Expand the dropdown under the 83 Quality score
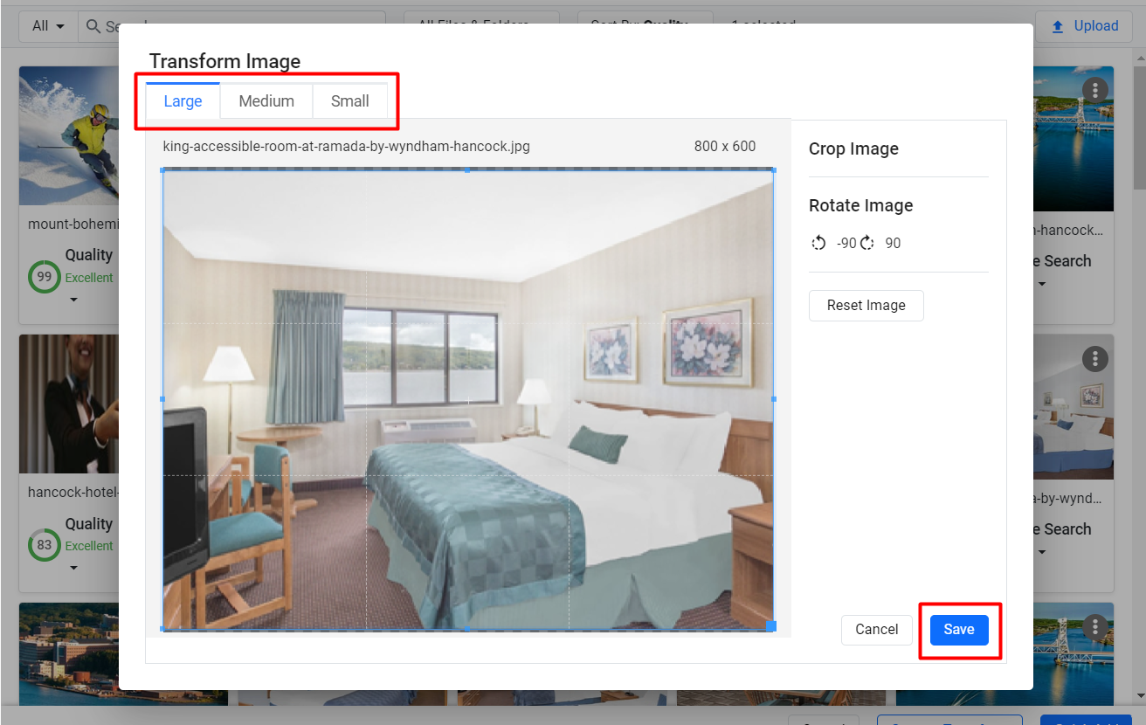The height and width of the screenshot is (725, 1146). [x=73, y=568]
